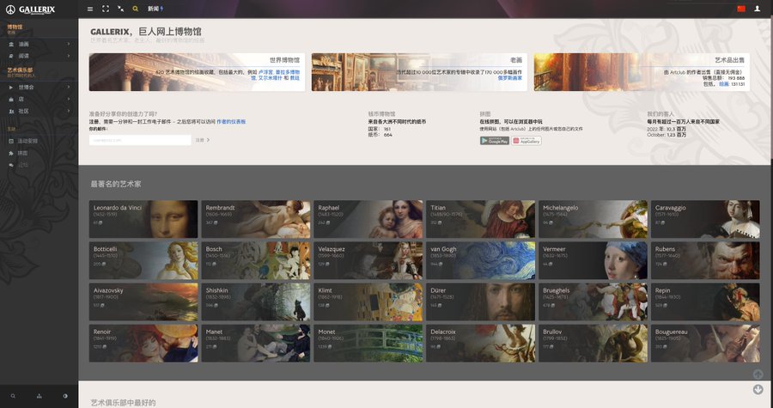The height and width of the screenshot is (408, 773).
Task: Enter fullscreen mode with the expand icon
Action: coord(106,9)
